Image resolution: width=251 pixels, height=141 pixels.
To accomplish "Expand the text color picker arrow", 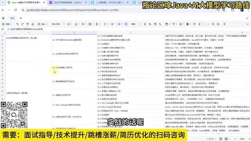I will pos(79,24).
